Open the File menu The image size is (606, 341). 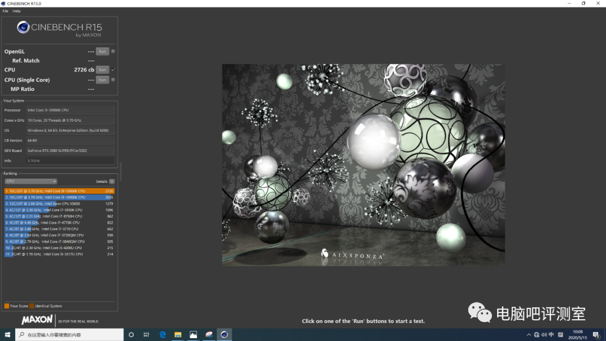pos(6,11)
